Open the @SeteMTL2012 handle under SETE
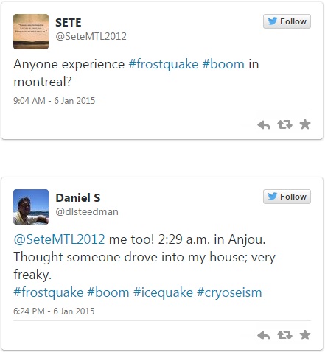 (91, 37)
